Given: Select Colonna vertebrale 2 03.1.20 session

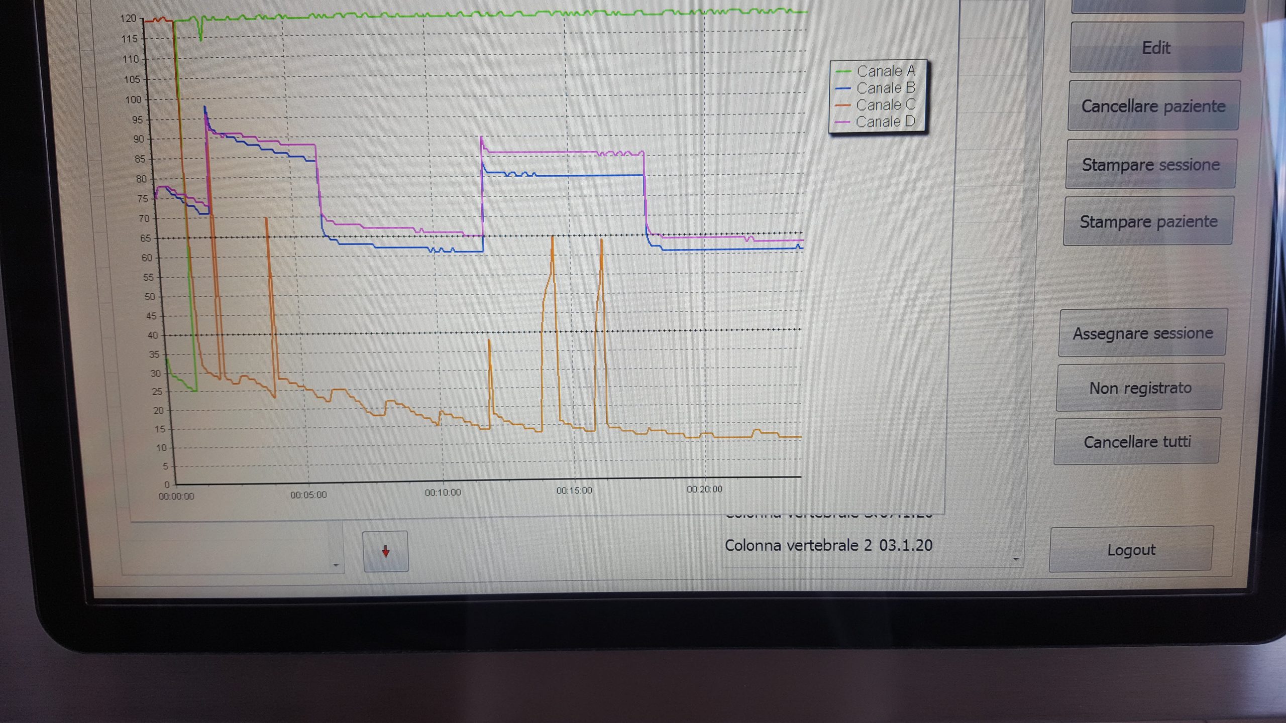Looking at the screenshot, I should (828, 545).
